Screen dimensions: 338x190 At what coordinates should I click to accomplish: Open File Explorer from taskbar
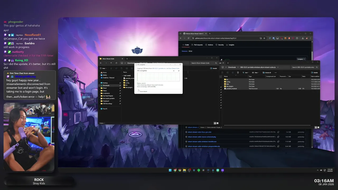(x=184, y=170)
